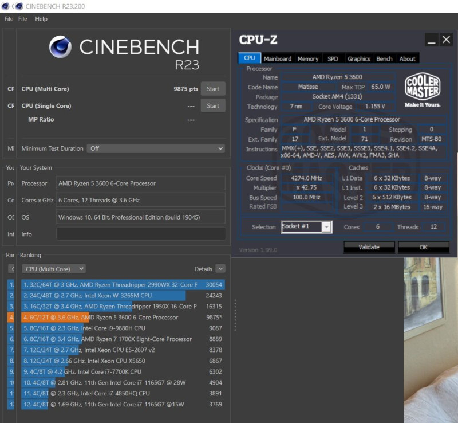
Task: Select ranking row Intel Xeon CPU X5650
Action: tap(123, 361)
